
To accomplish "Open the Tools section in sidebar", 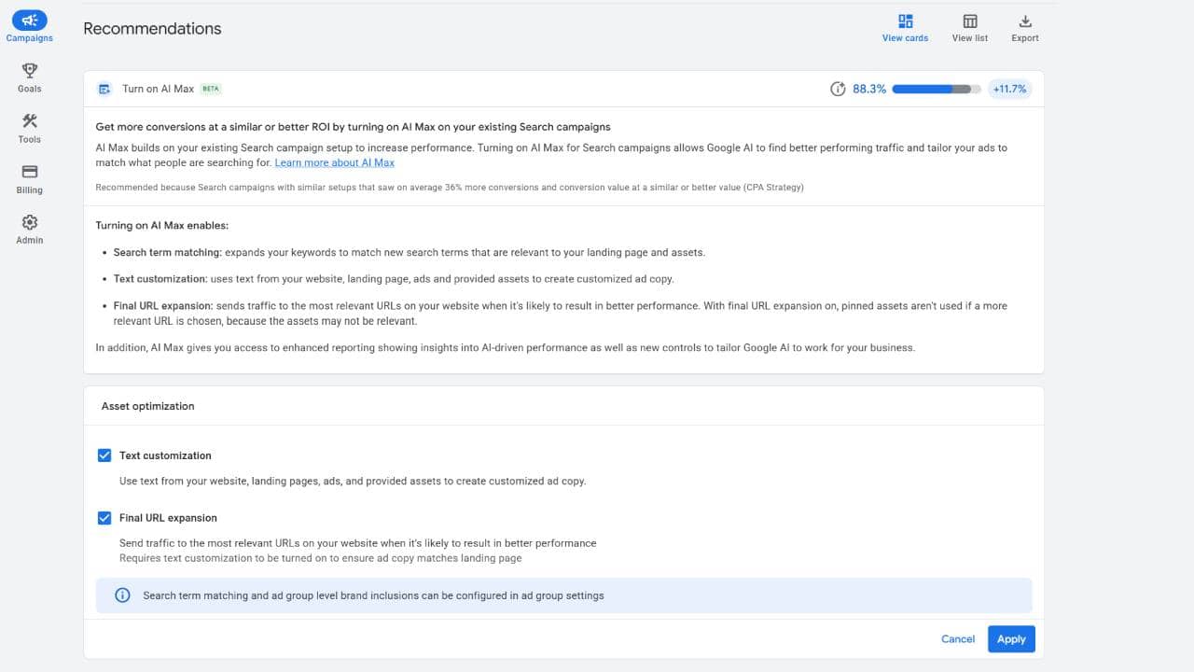I will coord(29,129).
